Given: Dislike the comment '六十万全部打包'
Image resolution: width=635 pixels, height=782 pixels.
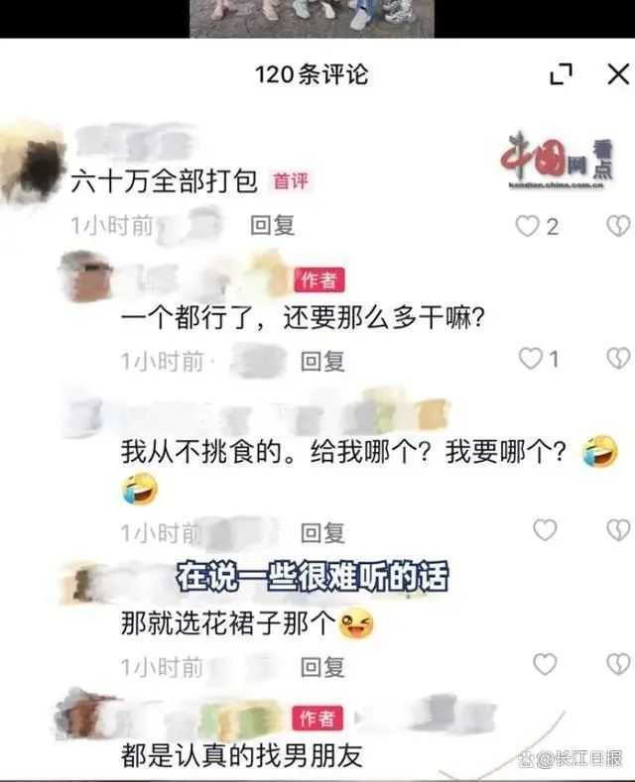Looking at the screenshot, I should (618, 226).
